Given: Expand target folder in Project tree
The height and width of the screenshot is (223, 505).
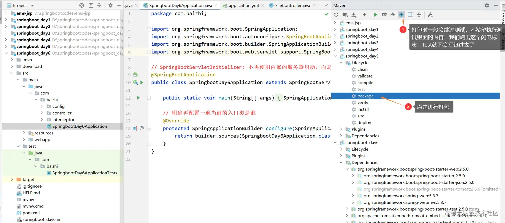Looking at the screenshot, I should pyautogui.click(x=12, y=179).
